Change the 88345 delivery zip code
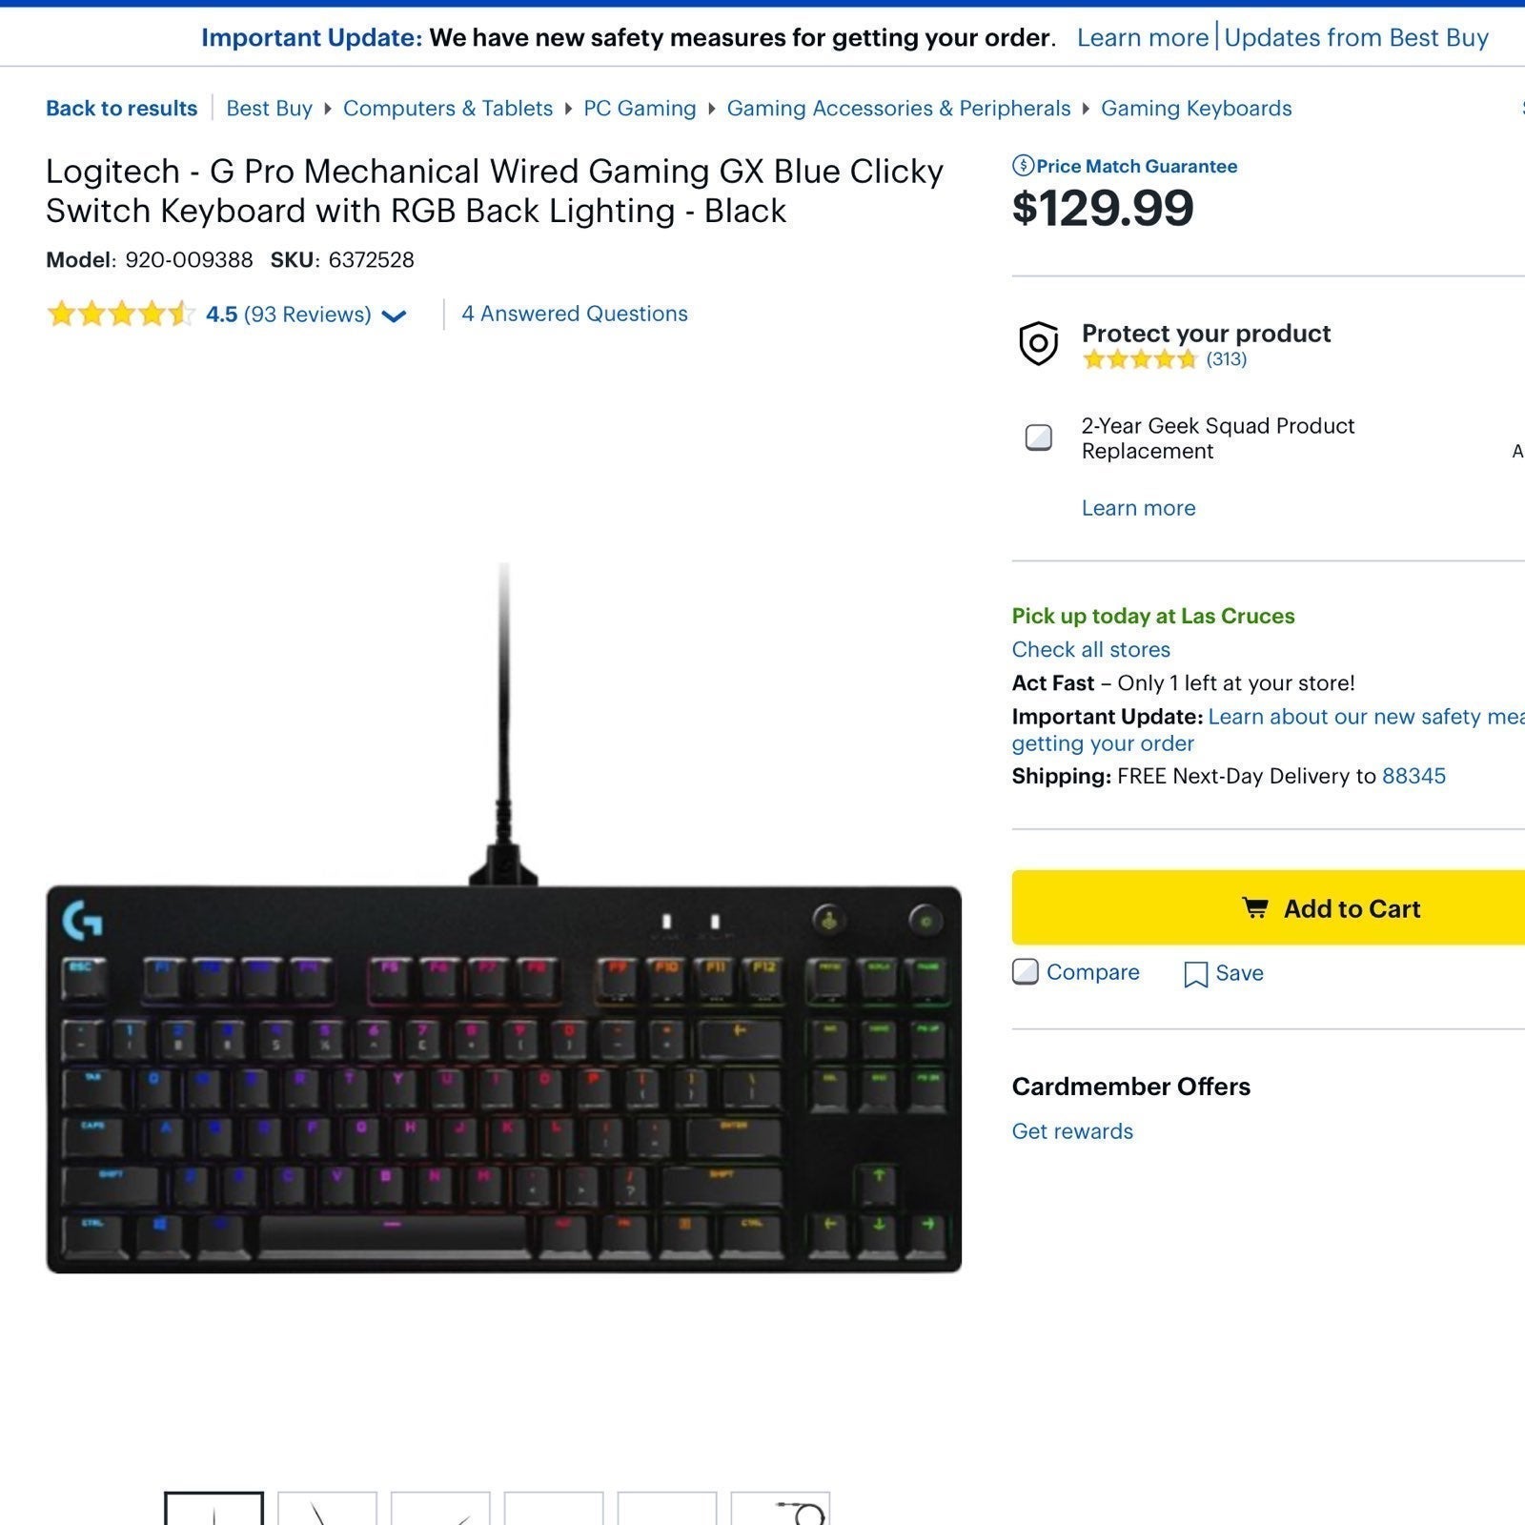This screenshot has width=1525, height=1525. 1413,776
